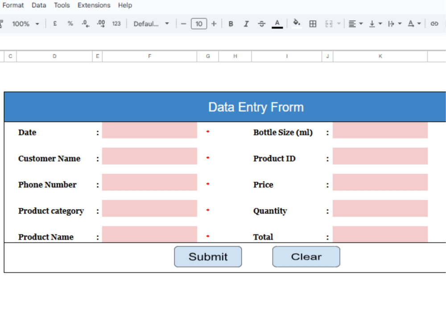Click the Date input cell
The width and height of the screenshot is (446, 335).
[149, 130]
